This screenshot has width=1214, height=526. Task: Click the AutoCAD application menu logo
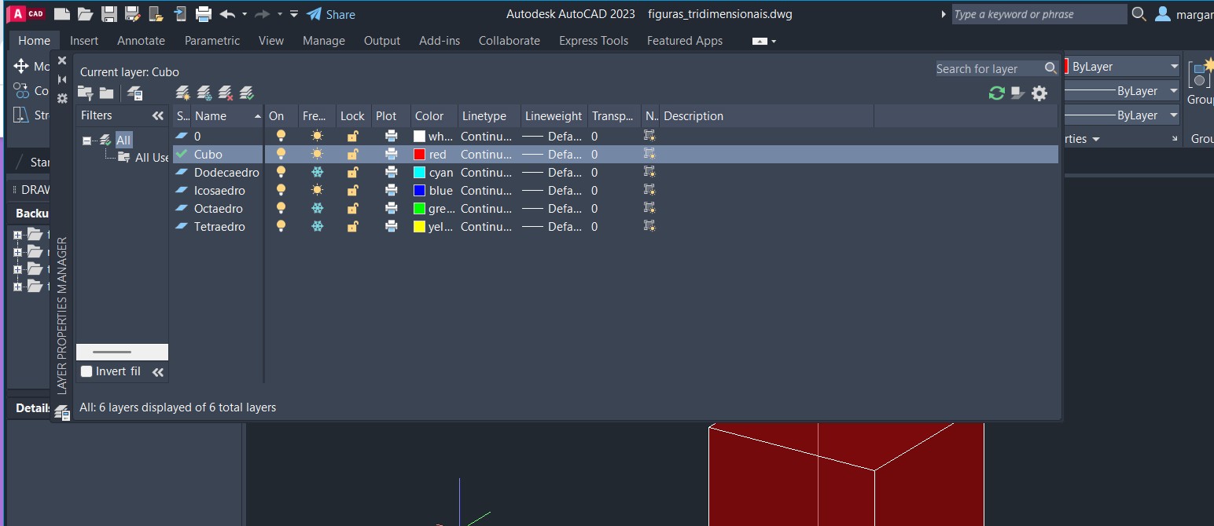tap(25, 13)
